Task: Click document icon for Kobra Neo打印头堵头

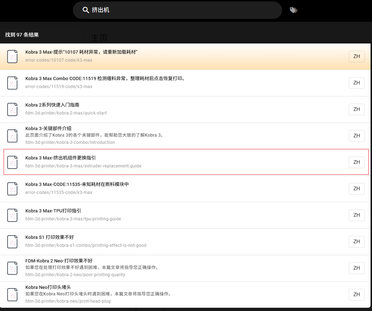Action: click(x=12, y=295)
